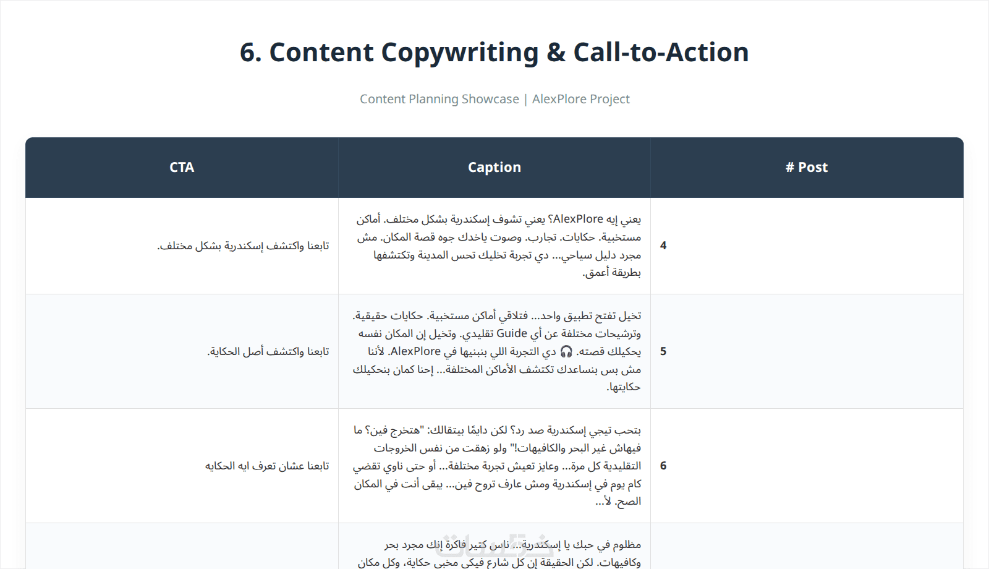
Task: Click the Caption column header
Action: [x=494, y=168]
